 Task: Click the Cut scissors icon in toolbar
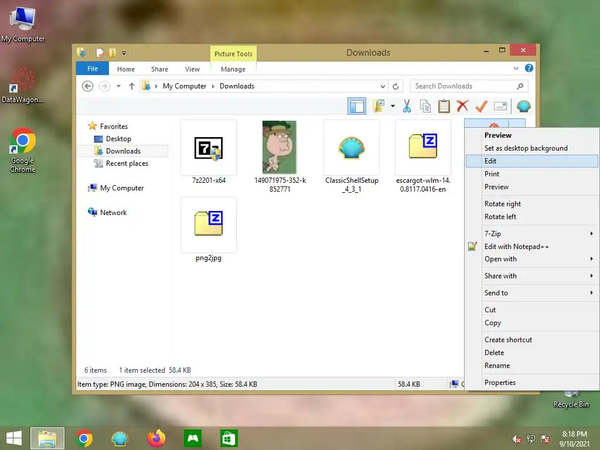(x=407, y=106)
